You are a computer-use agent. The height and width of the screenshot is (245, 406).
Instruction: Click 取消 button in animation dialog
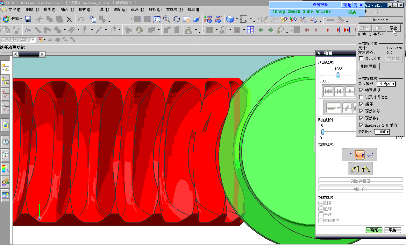point(393,230)
